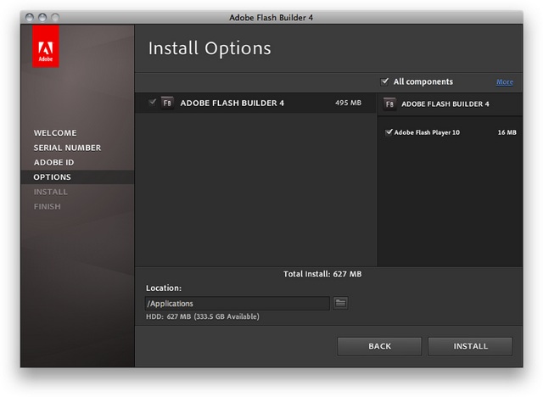Click the Install Options heading

point(210,48)
